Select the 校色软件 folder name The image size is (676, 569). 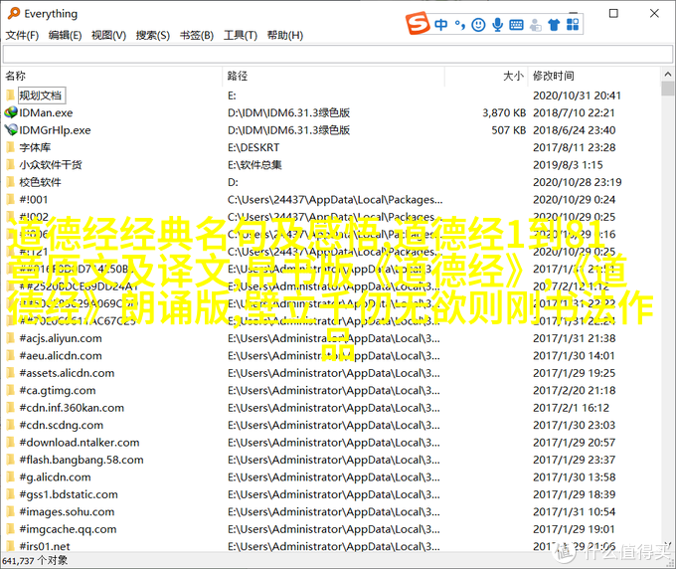point(40,182)
